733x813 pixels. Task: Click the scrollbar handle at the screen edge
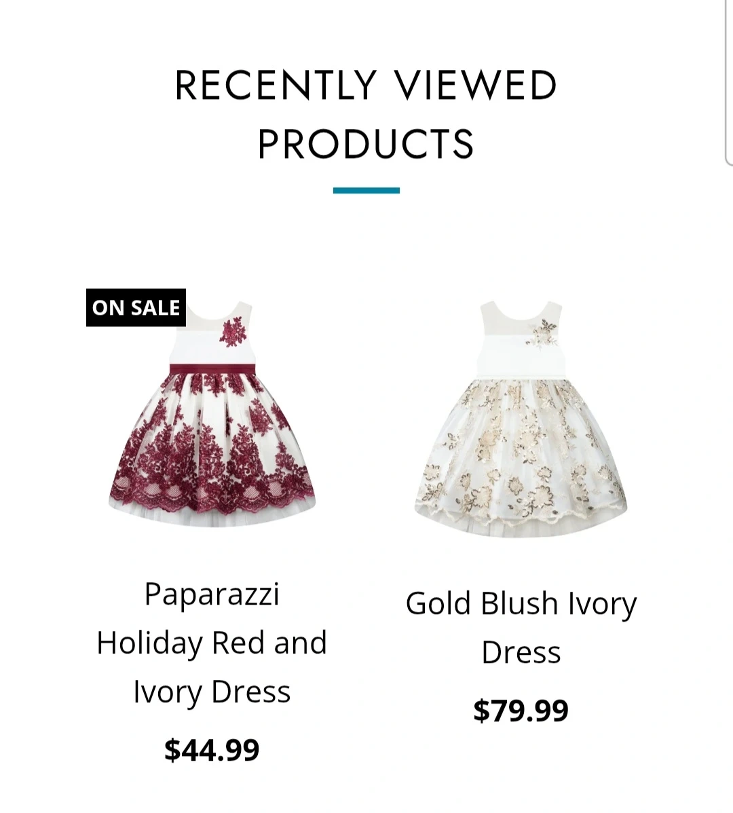[x=728, y=83]
